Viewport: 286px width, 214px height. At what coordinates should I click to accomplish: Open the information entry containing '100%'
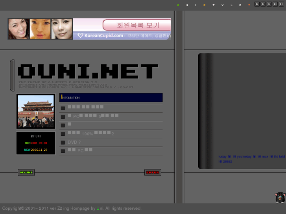pyautogui.click(x=91, y=134)
